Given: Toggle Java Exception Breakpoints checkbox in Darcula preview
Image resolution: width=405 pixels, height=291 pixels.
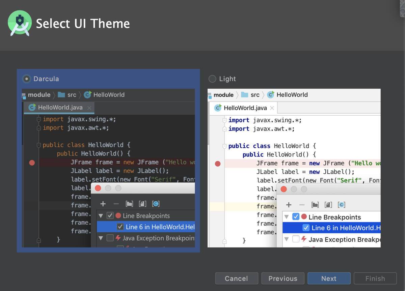Looking at the screenshot, I should coord(110,238).
